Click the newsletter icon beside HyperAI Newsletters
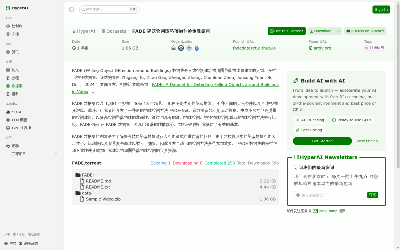This screenshot has width=400, height=250. pos(297,157)
